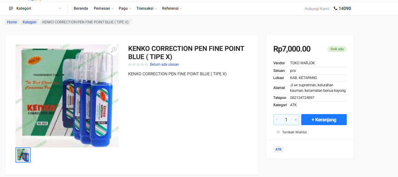This screenshot has height=177, width=398.
Task: Open the Pagu dropdown menu
Action: point(125,8)
